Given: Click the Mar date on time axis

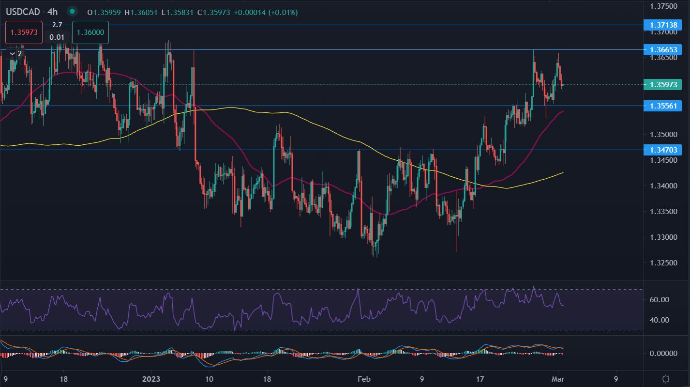Looking at the screenshot, I should coord(558,378).
